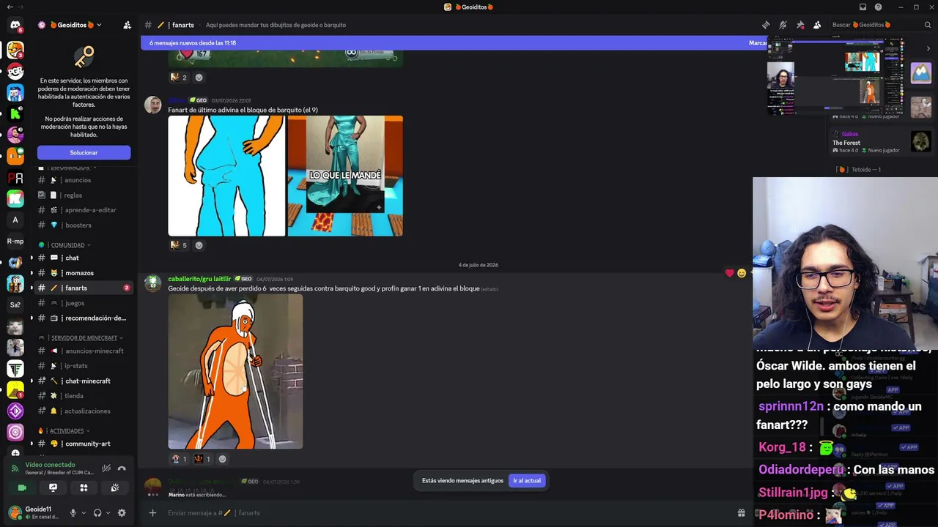Open the Sa? server in server list
This screenshot has height=527, width=938.
click(15, 304)
